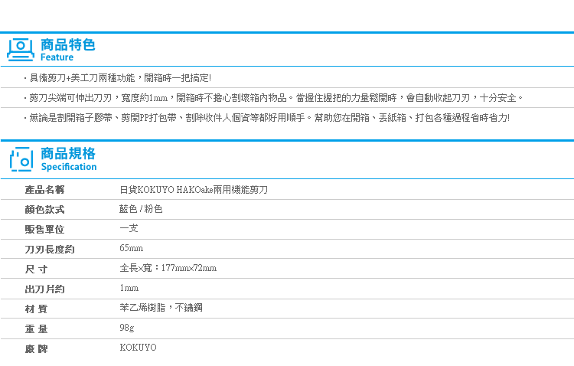Click the 重量 row label
This screenshot has width=574, height=366.
tap(36, 329)
